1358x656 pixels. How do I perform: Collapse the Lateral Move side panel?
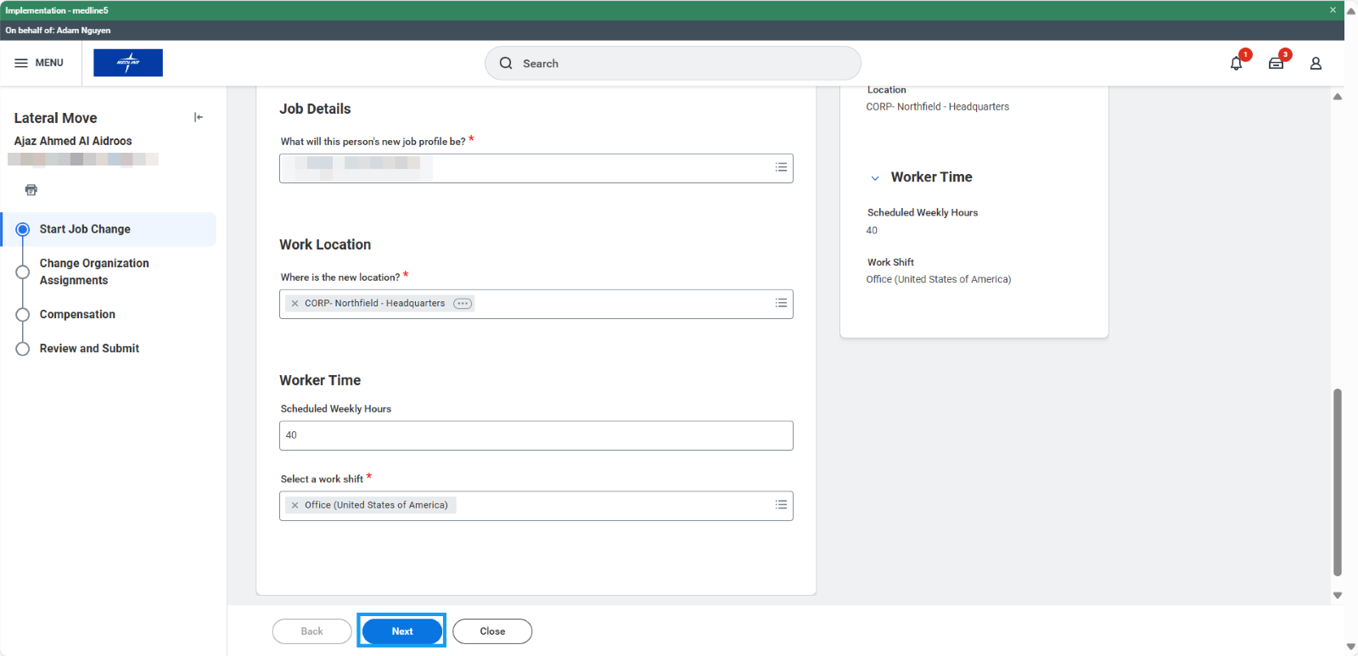click(199, 117)
